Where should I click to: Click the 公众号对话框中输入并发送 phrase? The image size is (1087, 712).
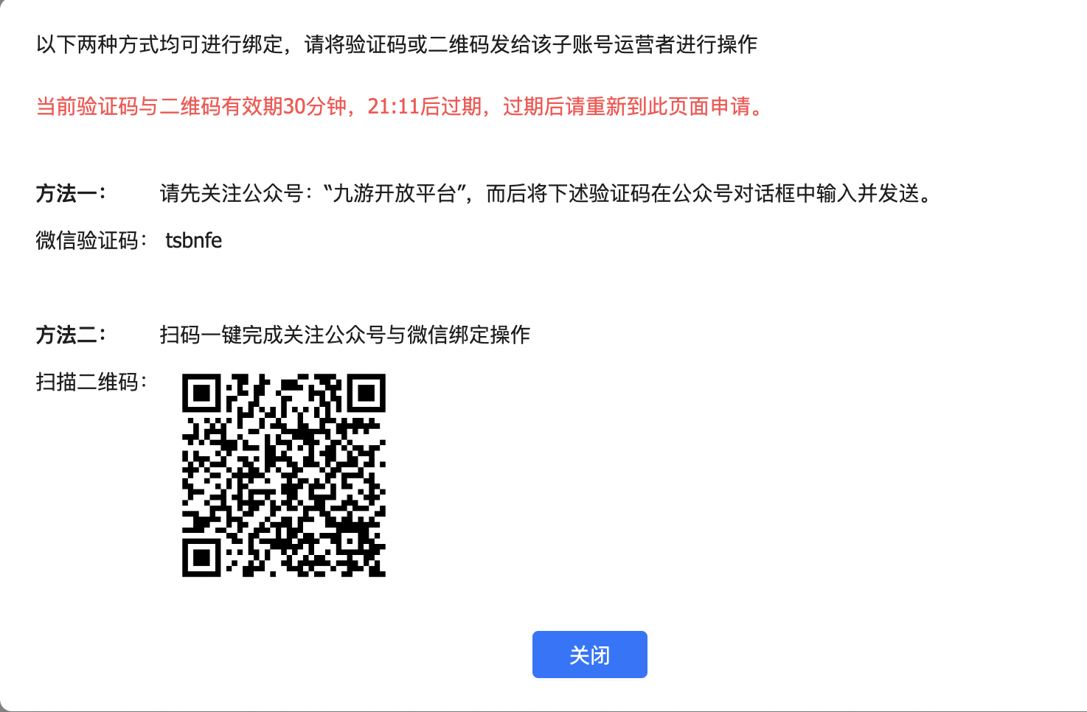(x=795, y=193)
